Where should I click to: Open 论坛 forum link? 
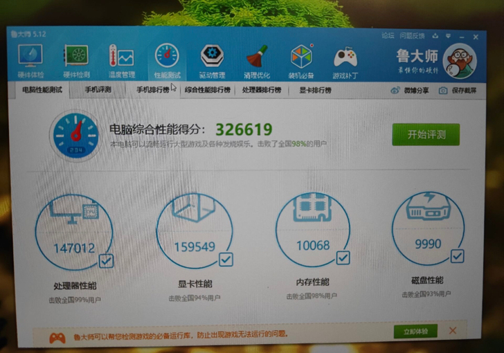pos(388,36)
